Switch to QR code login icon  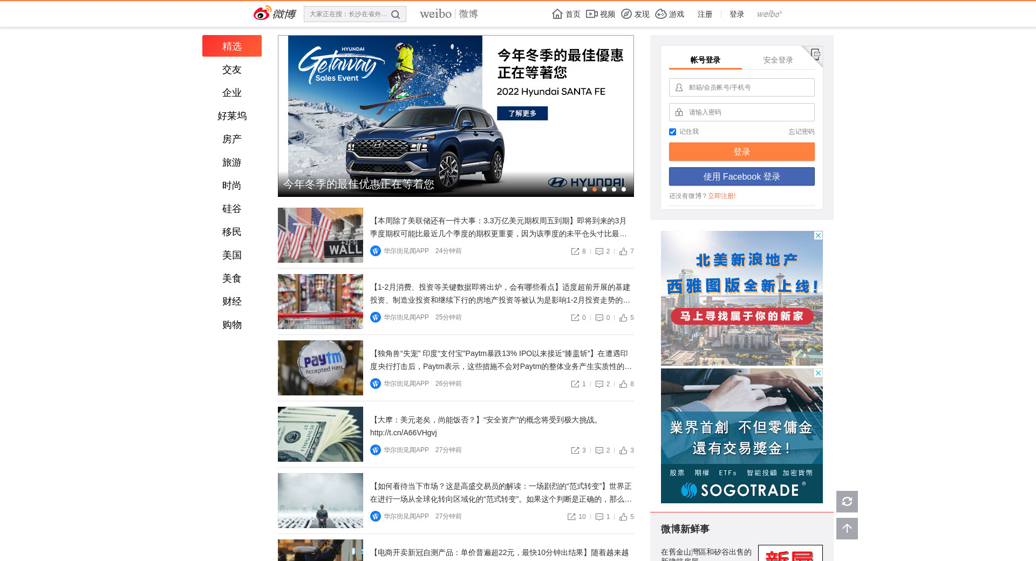[815, 53]
